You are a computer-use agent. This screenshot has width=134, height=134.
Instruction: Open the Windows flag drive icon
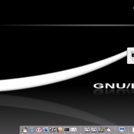coord(101,130)
